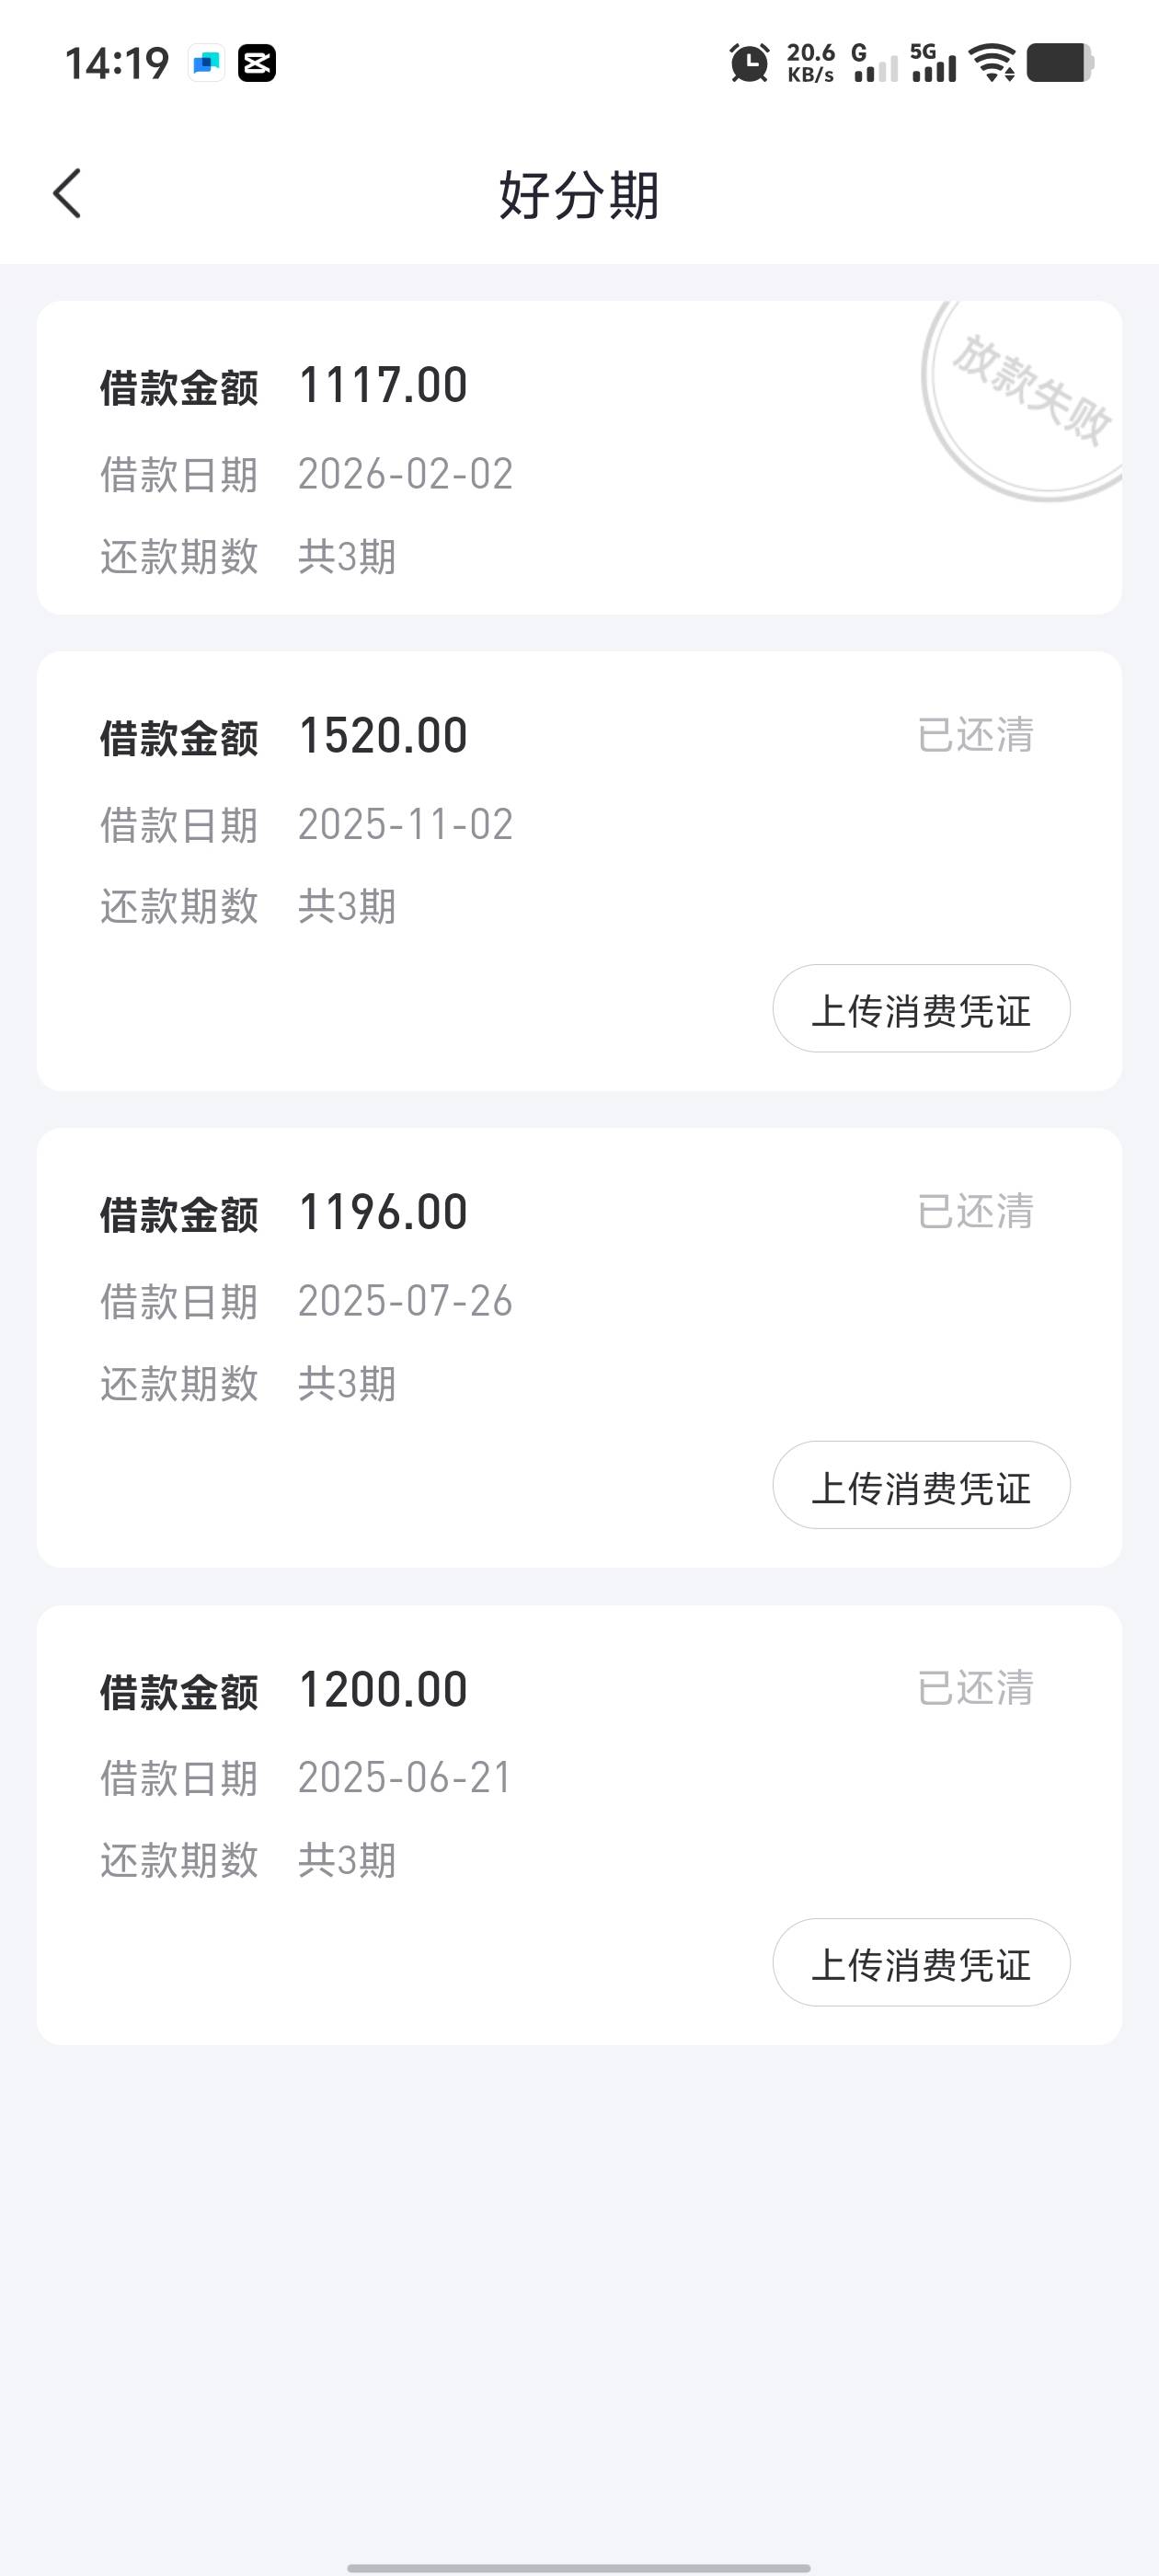
Task: Tap the Wi-Fi status icon
Action: (x=994, y=63)
